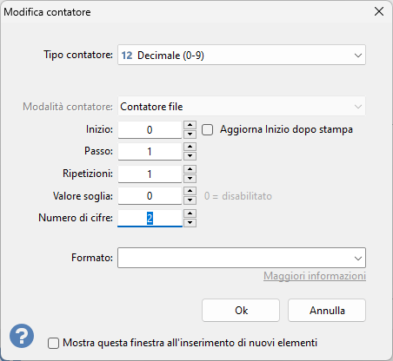Open the Maggiori informazioni link
Screen dimensions: 393x361
click(x=315, y=276)
